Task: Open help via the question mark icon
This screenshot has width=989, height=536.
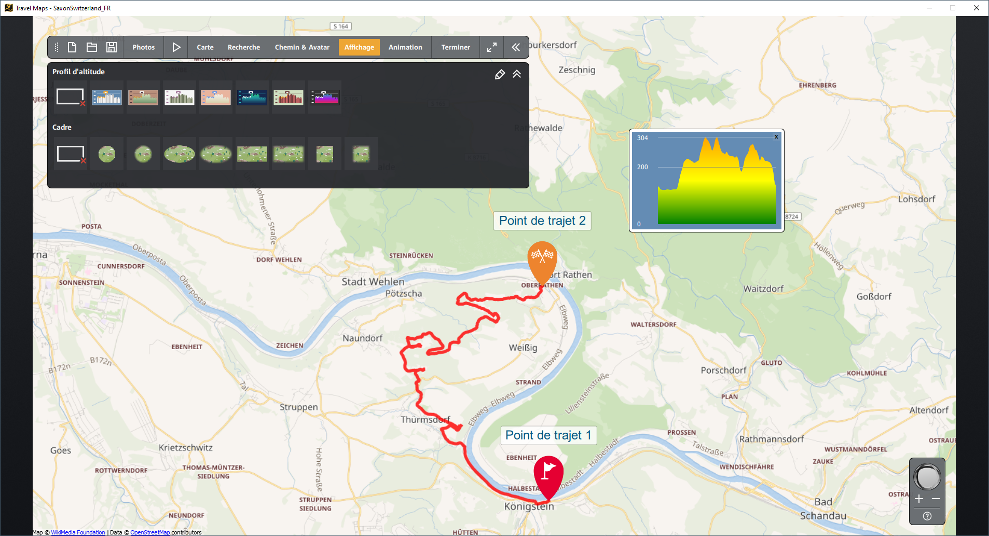Action: pos(927,516)
